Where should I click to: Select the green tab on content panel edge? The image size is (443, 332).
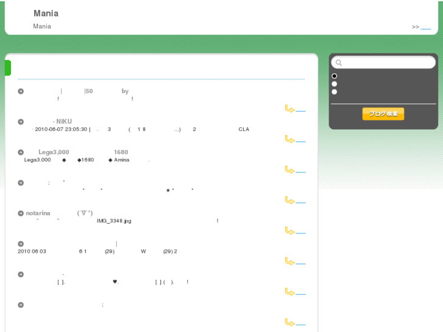pyautogui.click(x=8, y=68)
